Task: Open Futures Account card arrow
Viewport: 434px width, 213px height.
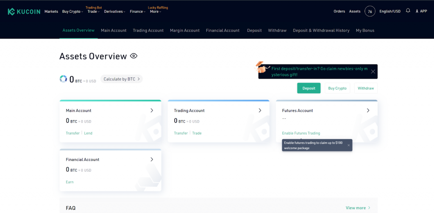Action: point(368,110)
